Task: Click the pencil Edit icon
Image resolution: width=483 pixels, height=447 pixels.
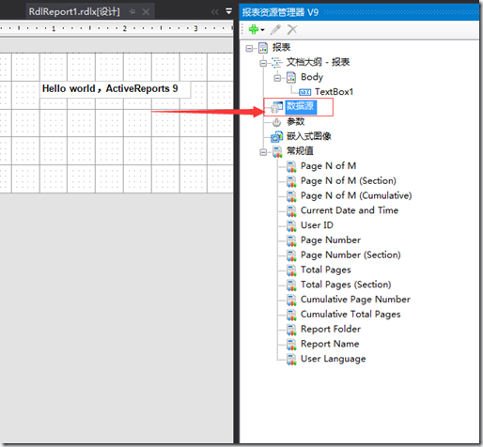Action: [x=275, y=29]
